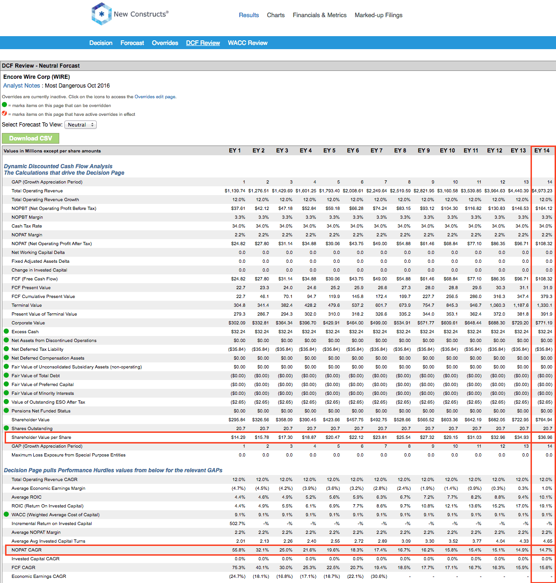Click green dot beside Pensions Net Funded Status

pyautogui.click(x=6, y=411)
